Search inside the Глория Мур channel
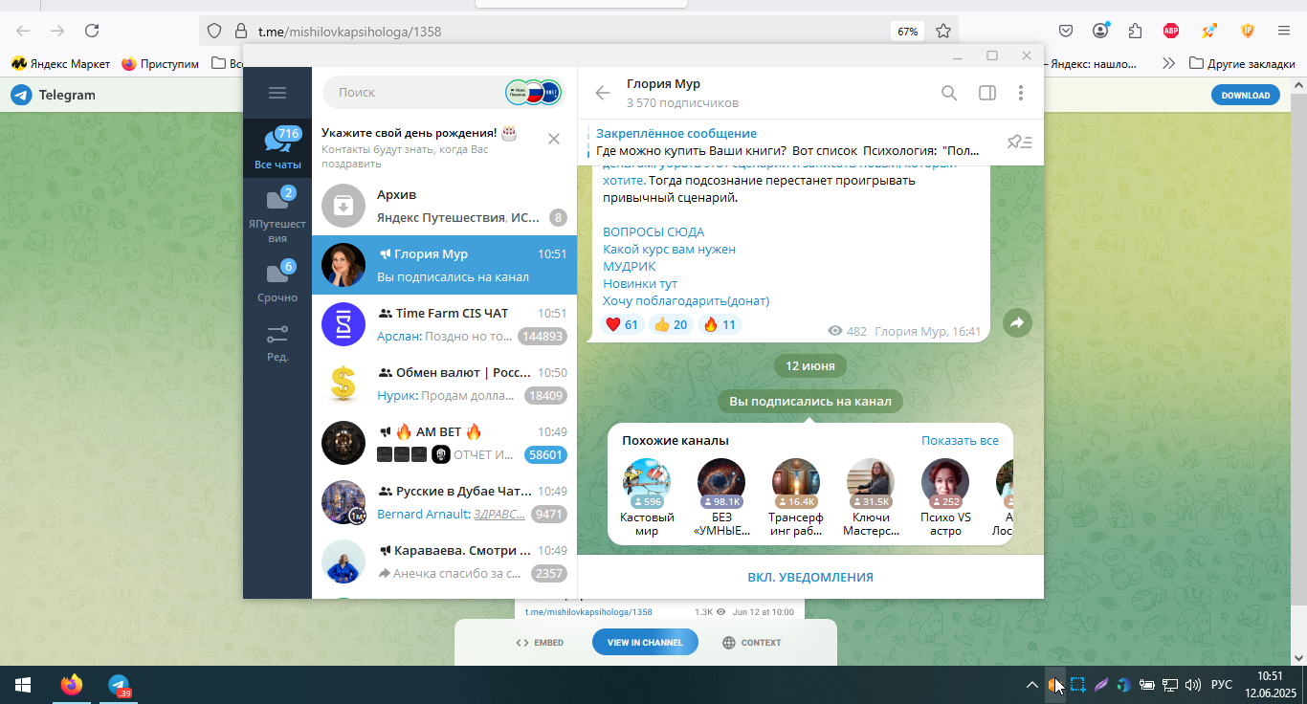Screen dimensions: 1307x704 (949, 93)
